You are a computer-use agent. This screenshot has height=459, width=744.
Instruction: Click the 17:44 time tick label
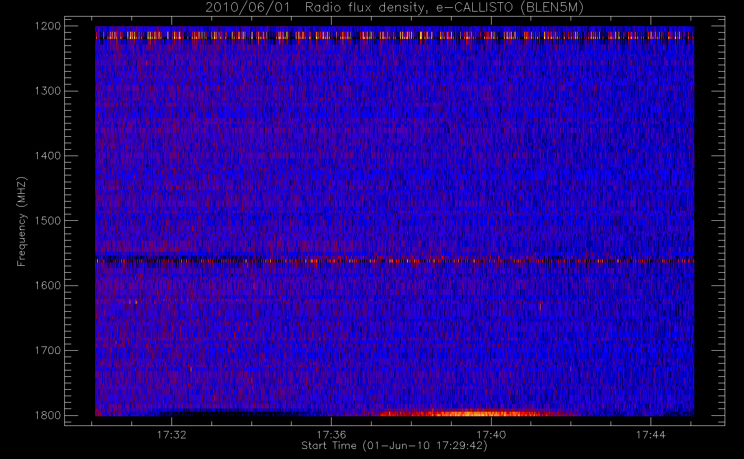tap(651, 435)
